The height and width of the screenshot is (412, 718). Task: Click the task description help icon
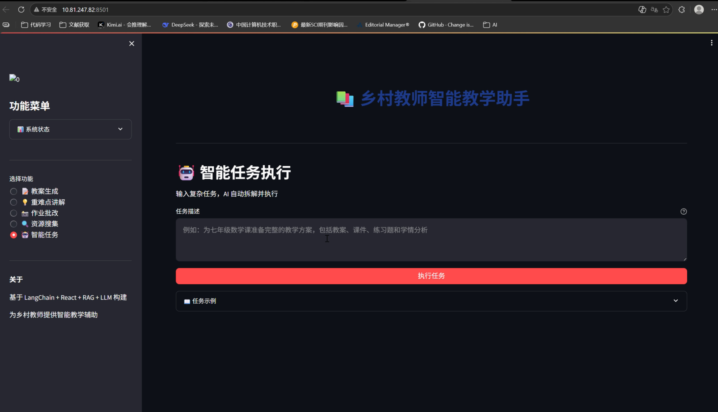(x=683, y=212)
